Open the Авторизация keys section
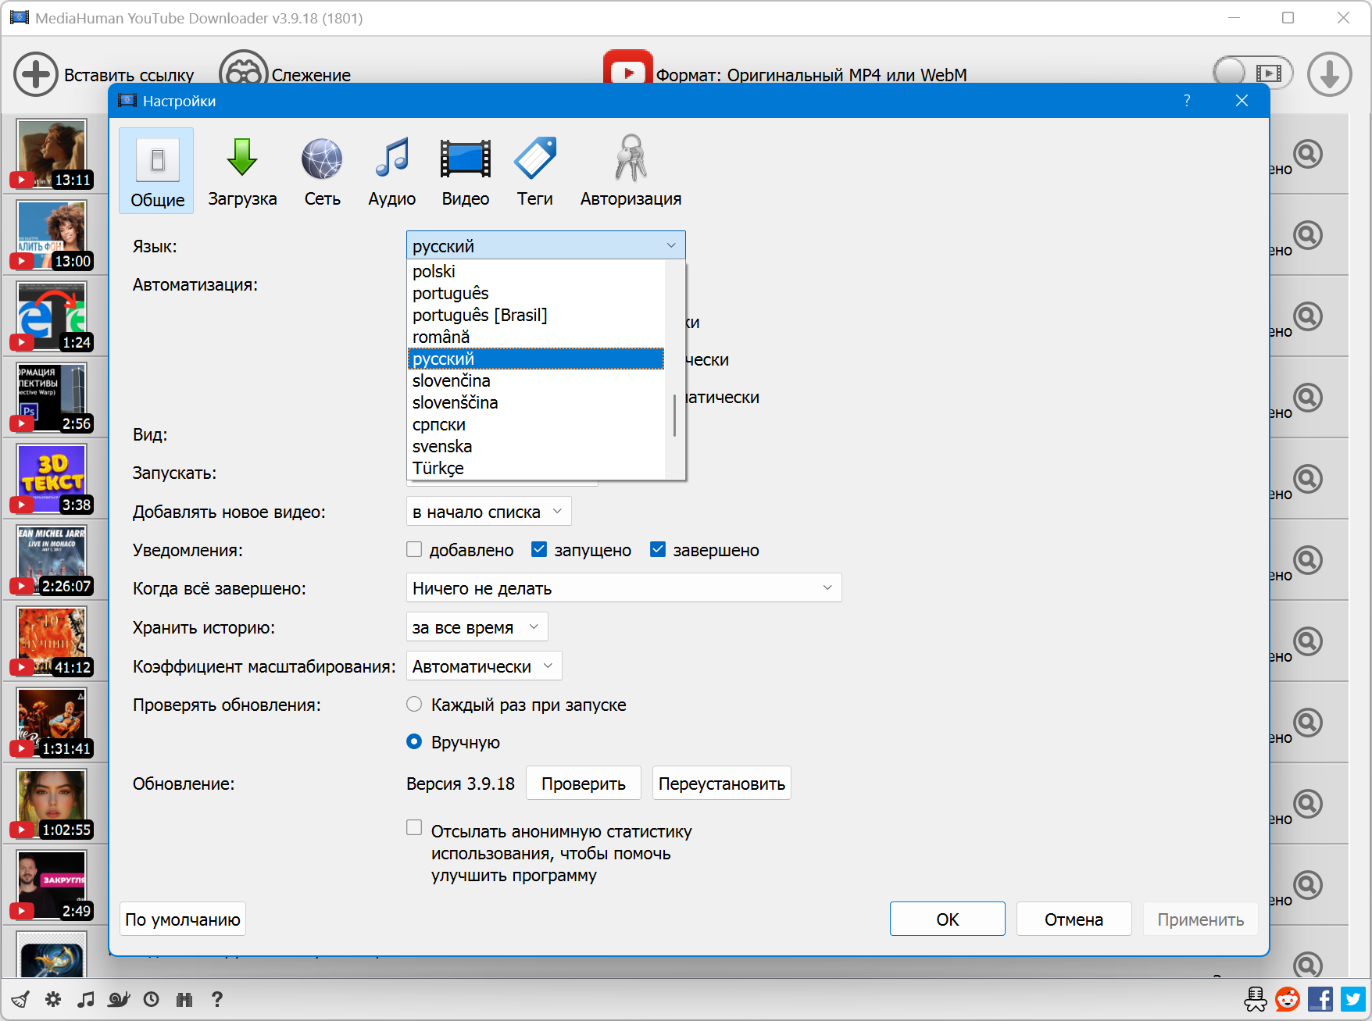 click(631, 171)
